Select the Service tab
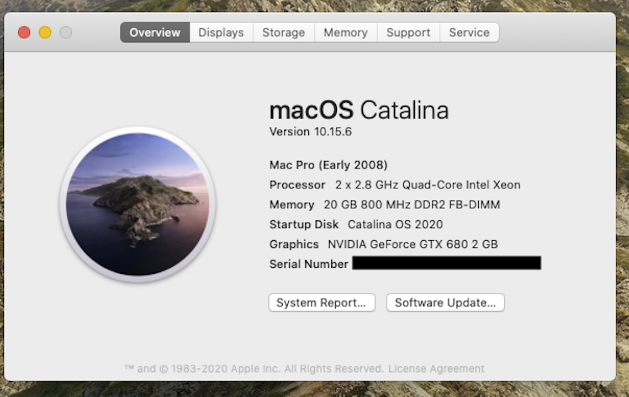The width and height of the screenshot is (629, 397). [469, 33]
